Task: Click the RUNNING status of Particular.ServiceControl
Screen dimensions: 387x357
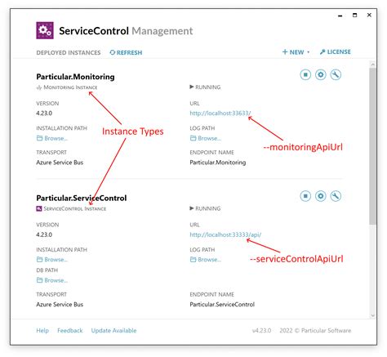Action: 205,208
